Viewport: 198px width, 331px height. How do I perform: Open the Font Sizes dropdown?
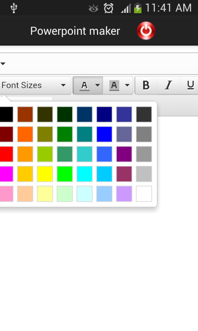coord(34,85)
